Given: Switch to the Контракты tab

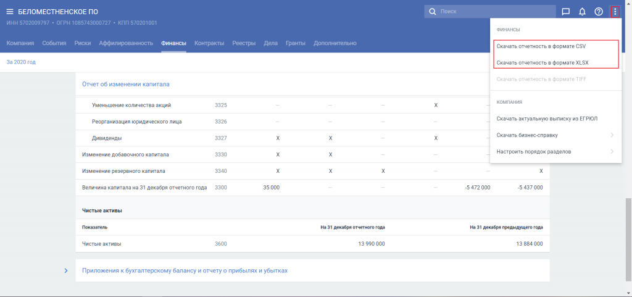Looking at the screenshot, I should (209, 43).
